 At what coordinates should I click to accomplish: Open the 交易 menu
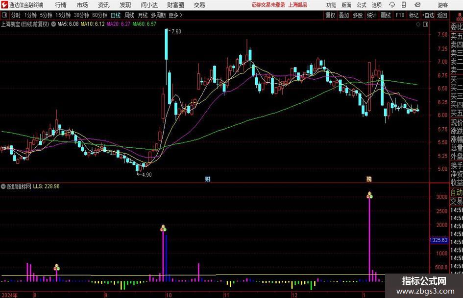point(199,5)
